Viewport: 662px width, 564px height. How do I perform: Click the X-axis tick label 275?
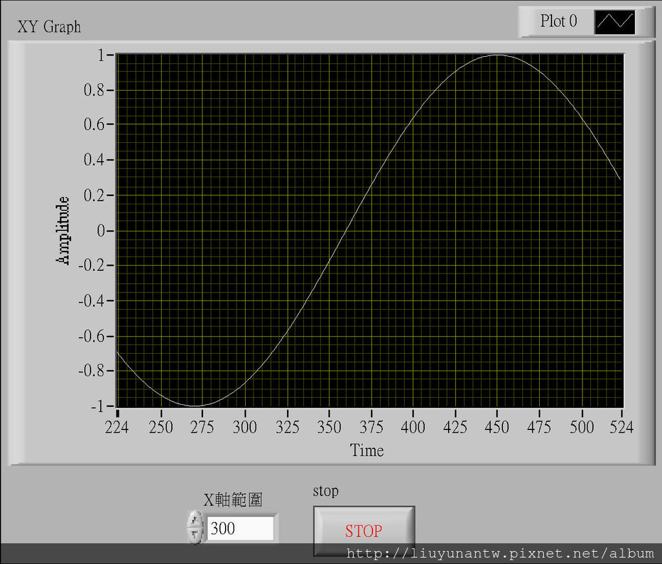[202, 428]
